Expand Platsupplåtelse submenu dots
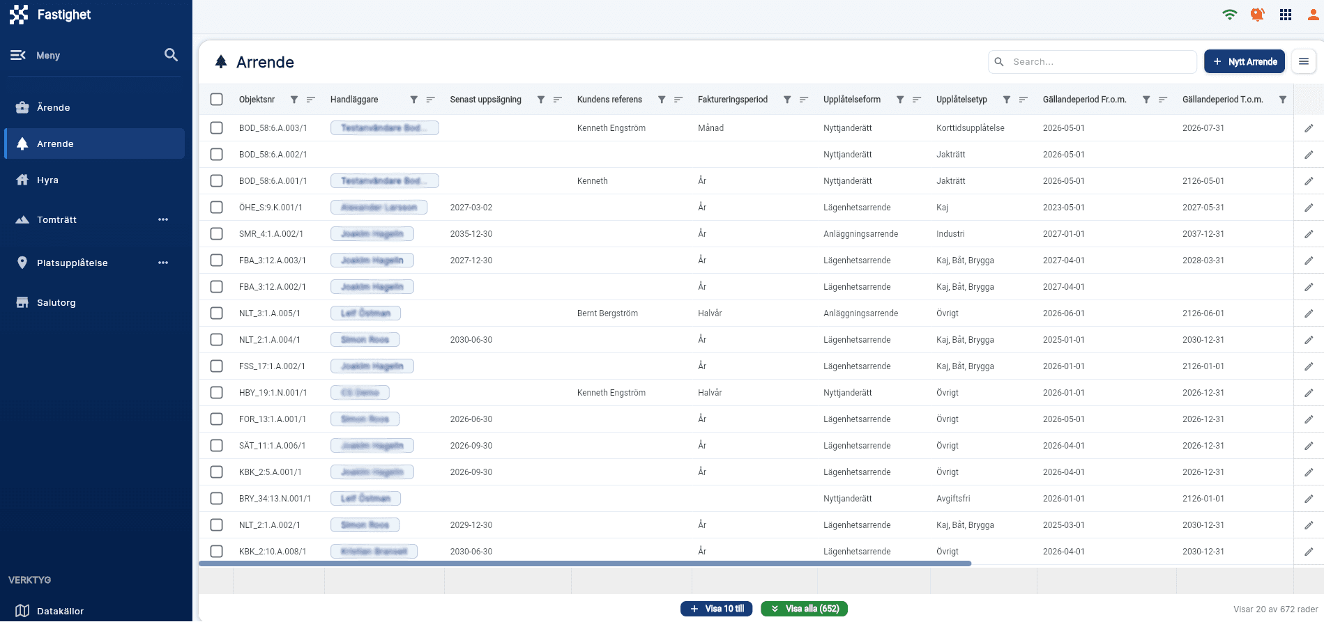 pyautogui.click(x=163, y=263)
